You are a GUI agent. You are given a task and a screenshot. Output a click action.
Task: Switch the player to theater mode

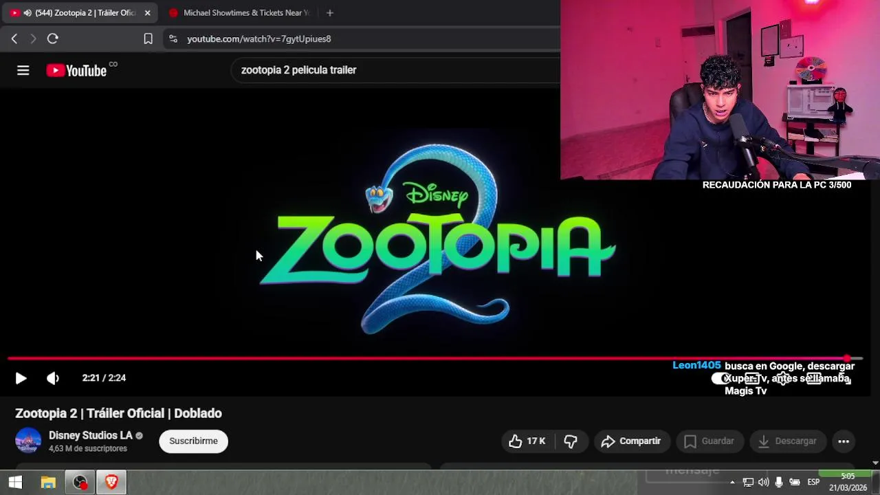[814, 378]
